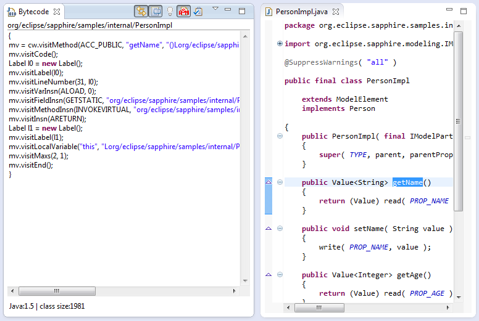The width and height of the screenshot is (479, 321).
Task: Click the overview ruler marker right of editor
Action: pyautogui.click(x=467, y=138)
